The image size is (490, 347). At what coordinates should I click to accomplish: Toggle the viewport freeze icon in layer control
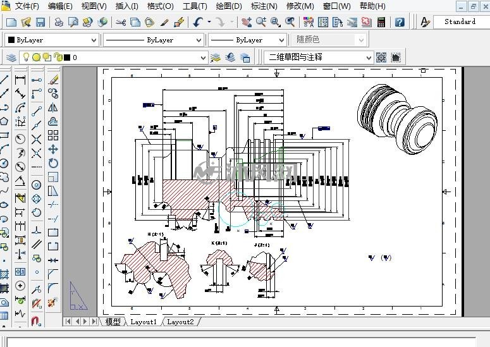[47, 57]
